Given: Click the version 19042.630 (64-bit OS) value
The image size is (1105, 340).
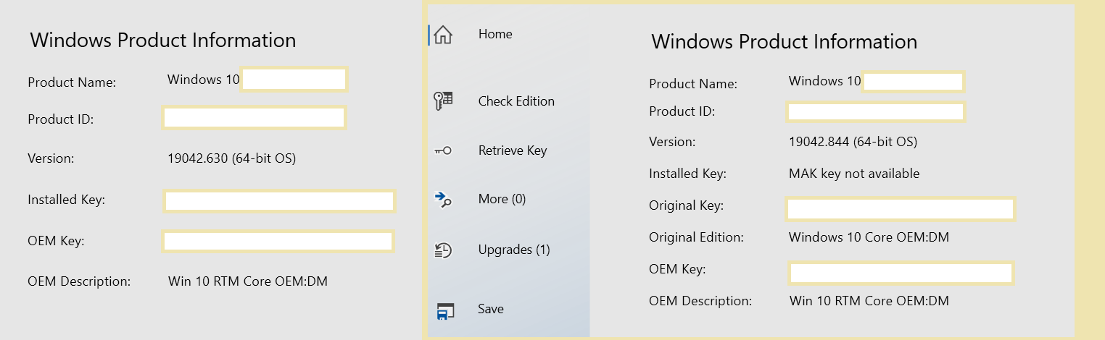Looking at the screenshot, I should pyautogui.click(x=231, y=158).
